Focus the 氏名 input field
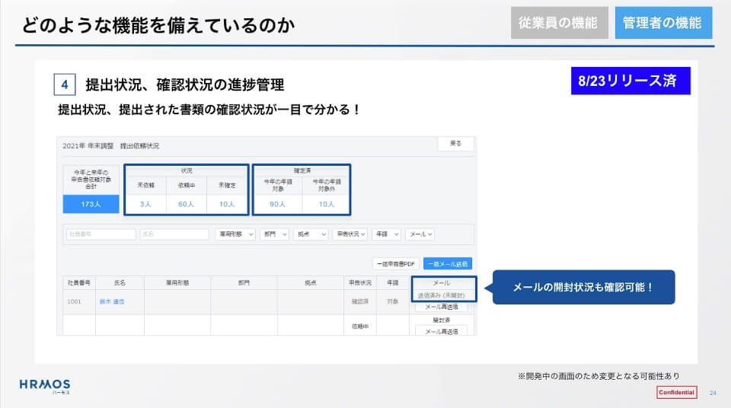731x408 pixels. 174,234
